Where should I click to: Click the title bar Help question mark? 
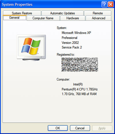[x=104, y=4]
